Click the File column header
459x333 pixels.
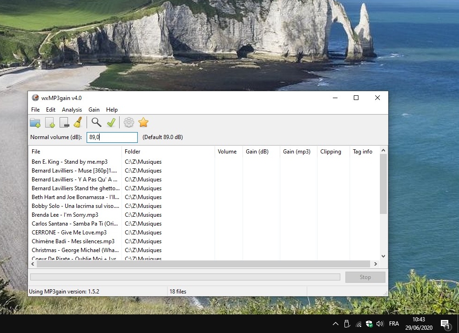75,152
